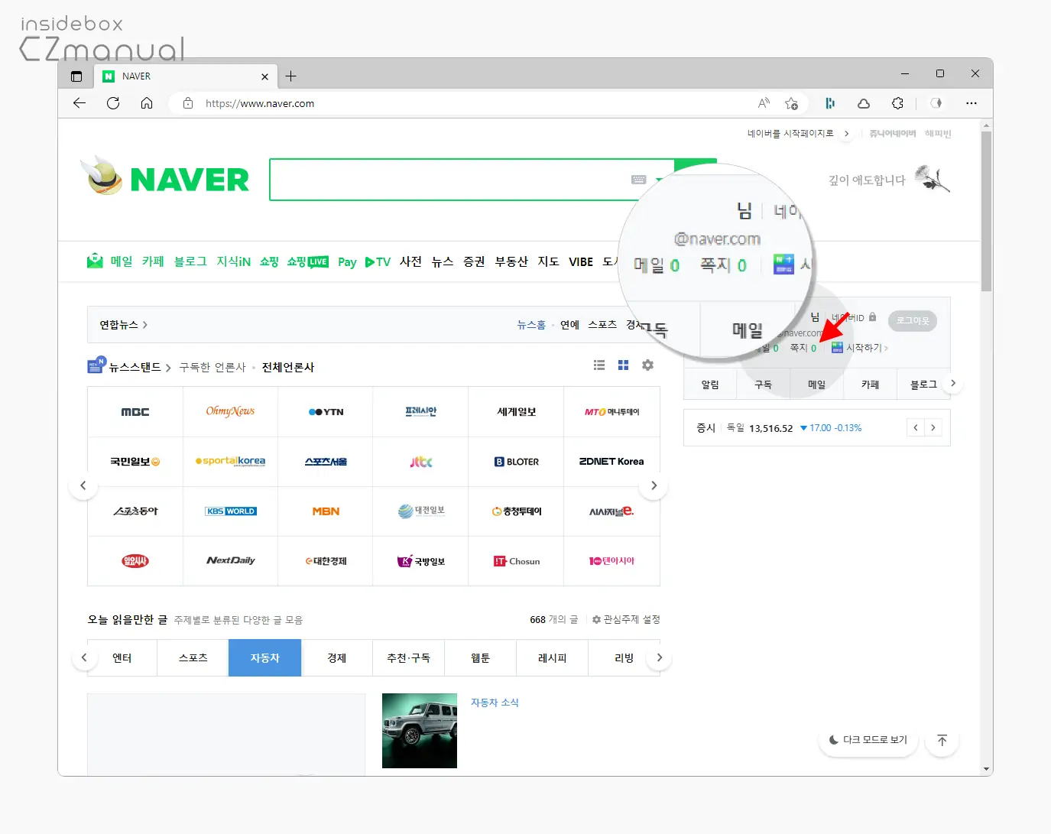Open browser Extensions panel

coord(897,103)
